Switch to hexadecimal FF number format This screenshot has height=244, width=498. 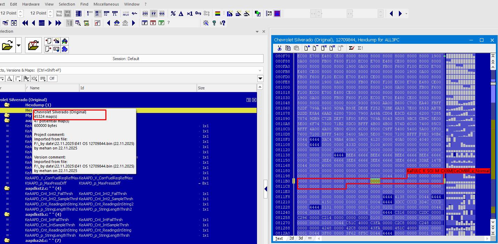point(153,14)
